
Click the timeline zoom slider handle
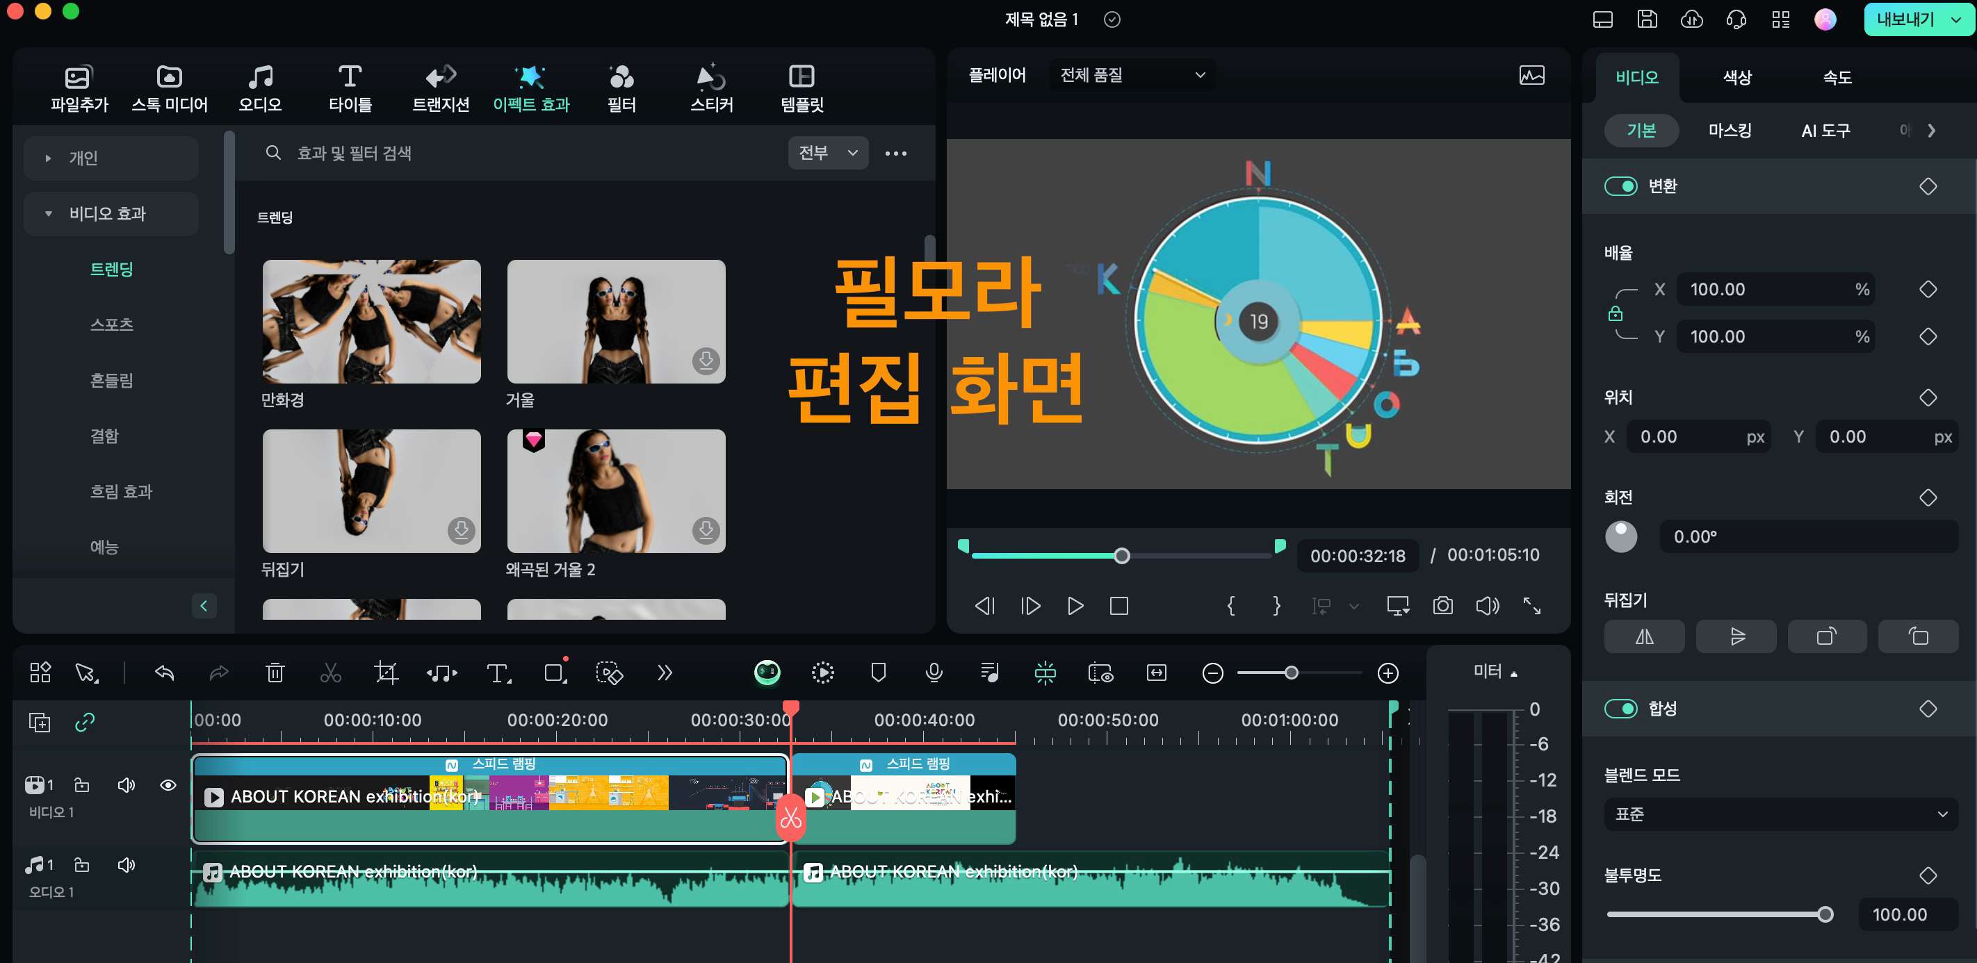point(1292,673)
